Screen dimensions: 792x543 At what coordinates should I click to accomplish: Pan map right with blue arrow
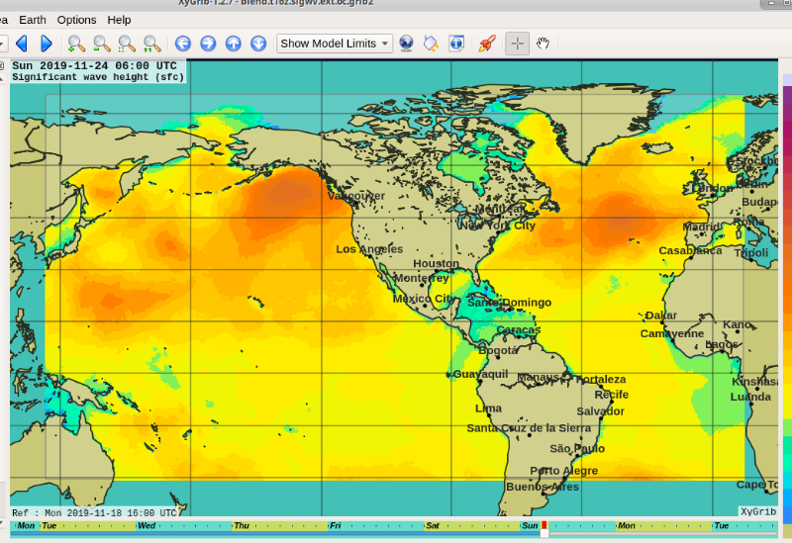coord(208,44)
